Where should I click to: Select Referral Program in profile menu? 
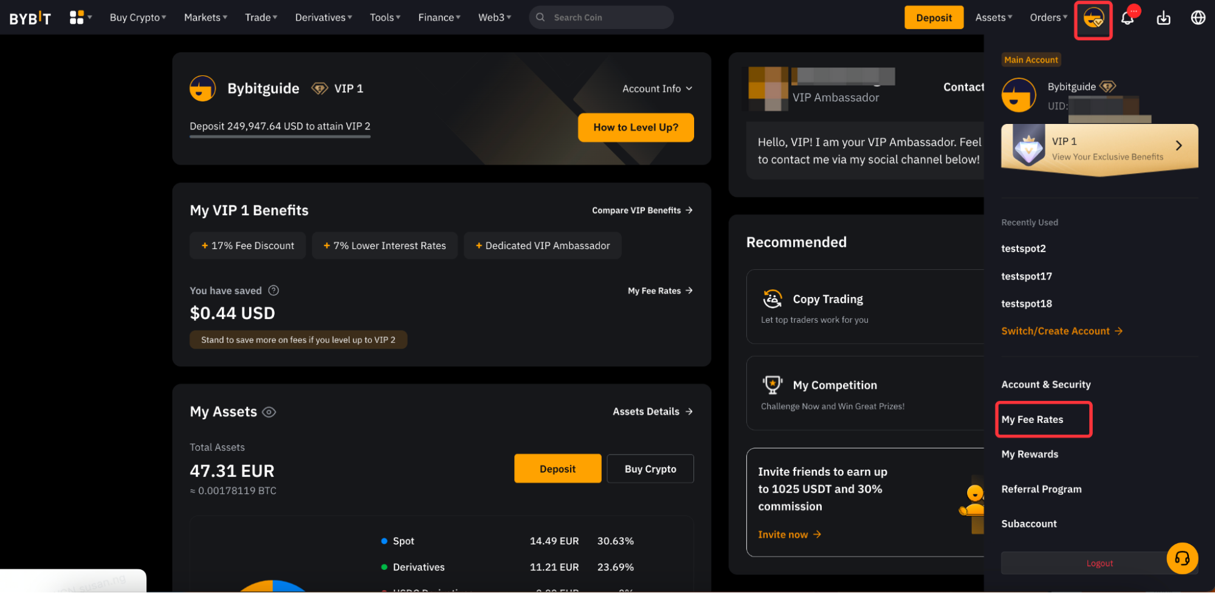[x=1041, y=489]
